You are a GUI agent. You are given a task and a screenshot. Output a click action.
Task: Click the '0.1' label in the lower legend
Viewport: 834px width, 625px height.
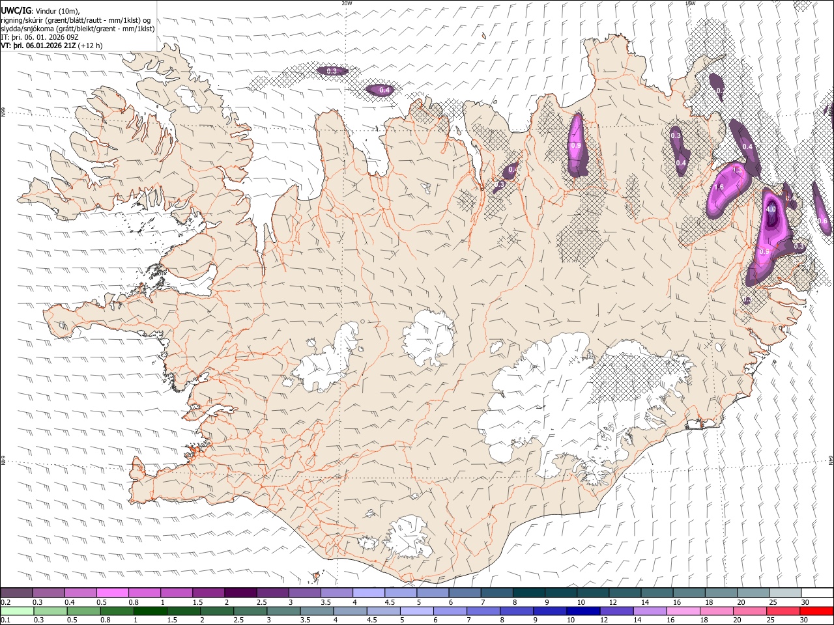tap(6, 620)
